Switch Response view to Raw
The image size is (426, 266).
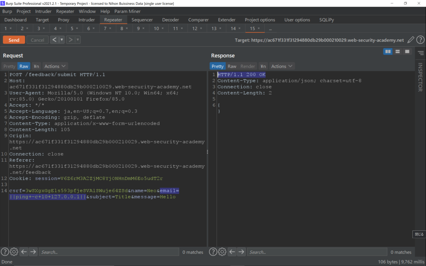(x=232, y=66)
